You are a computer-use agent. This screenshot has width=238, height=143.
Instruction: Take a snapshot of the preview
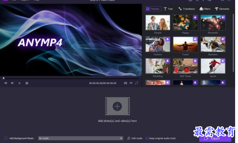[125, 83]
